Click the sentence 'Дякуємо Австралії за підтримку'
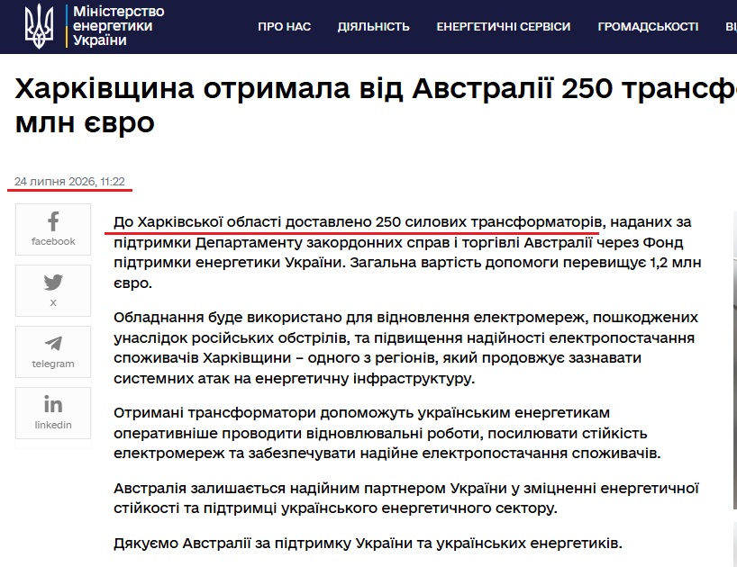 (368, 543)
